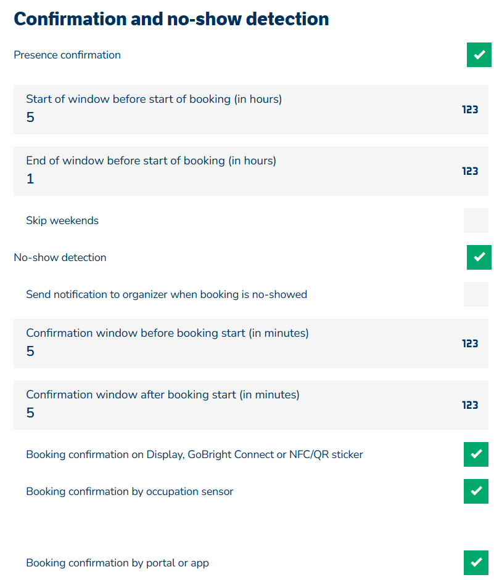Turn off No-show detection checkbox
Image resolution: width=494 pixels, height=580 pixels.
coord(479,257)
